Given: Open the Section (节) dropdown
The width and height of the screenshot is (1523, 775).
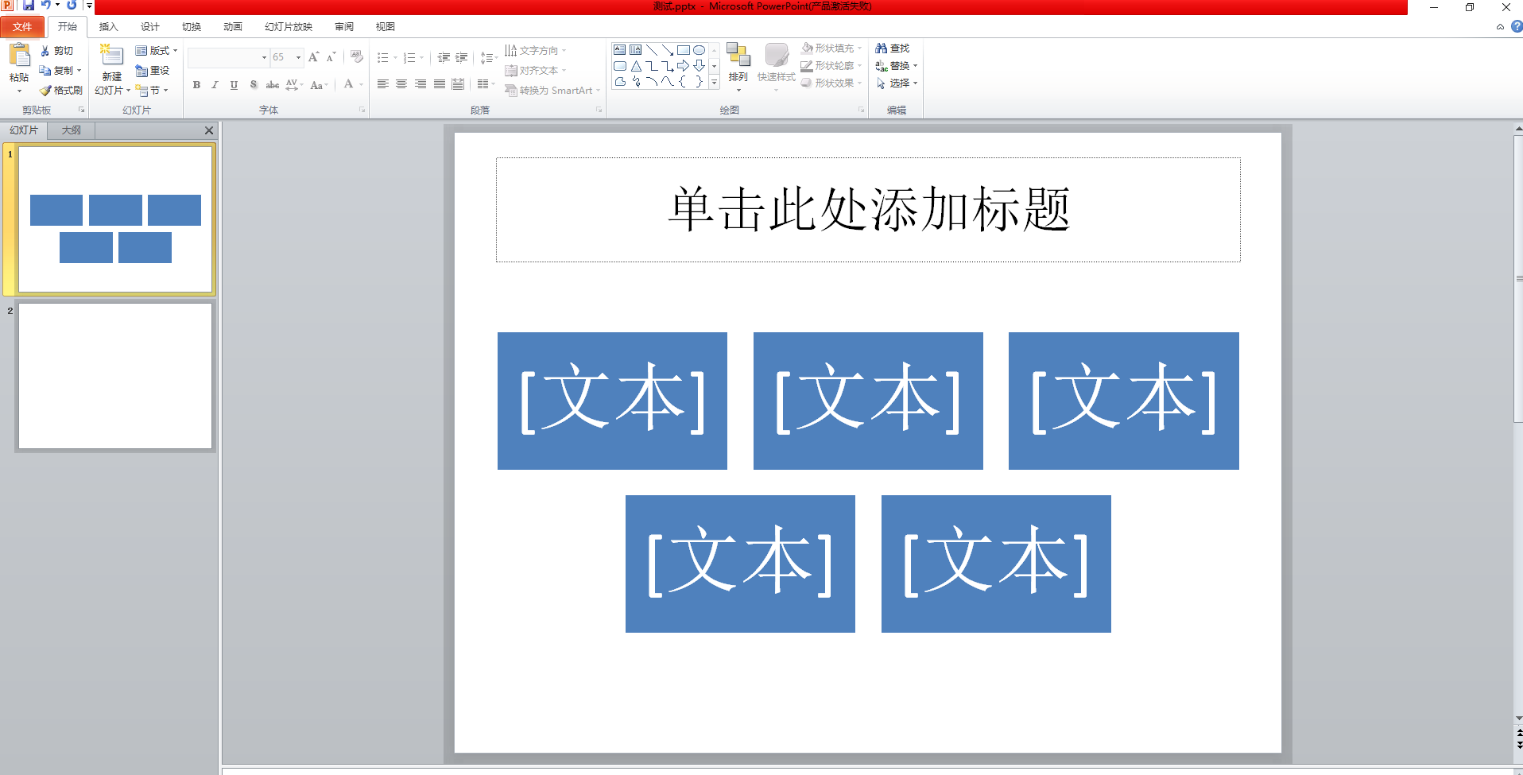Looking at the screenshot, I should [x=152, y=90].
